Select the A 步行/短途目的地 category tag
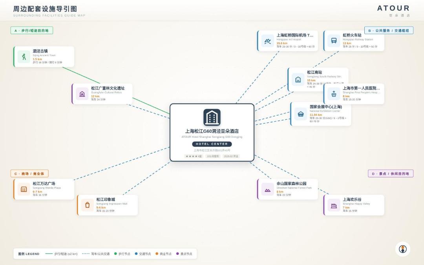Viewport: 424px width, 265px height. pyautogui.click(x=32, y=31)
